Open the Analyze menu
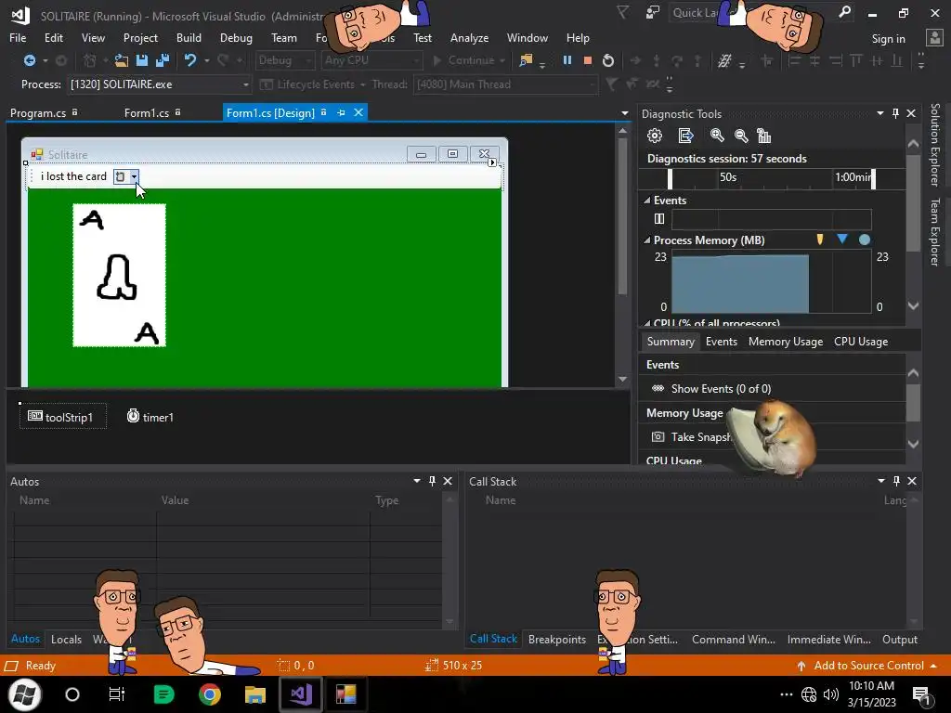 click(x=469, y=37)
